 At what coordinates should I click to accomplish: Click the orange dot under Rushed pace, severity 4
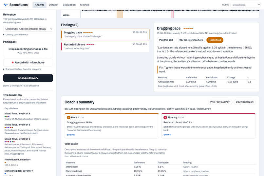[5, 163]
